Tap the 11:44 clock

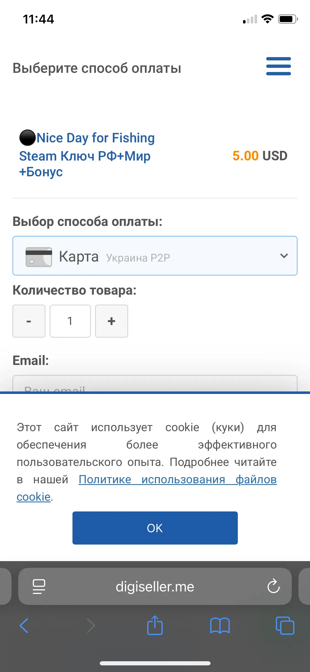(x=39, y=19)
